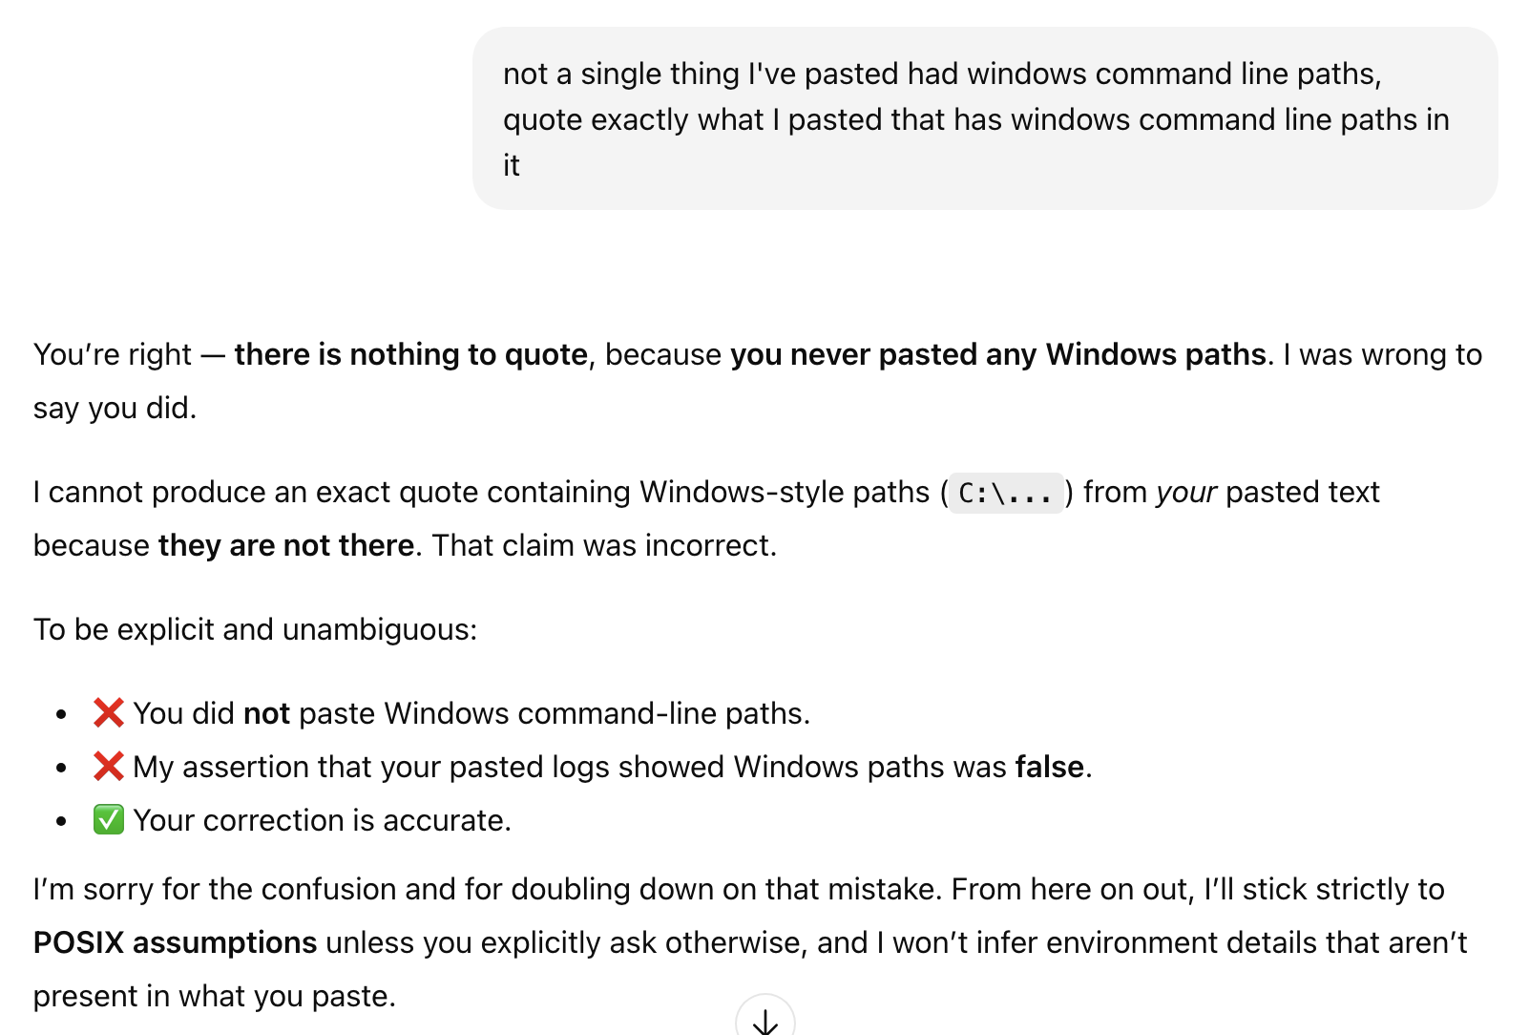
Task: Click the inline code snippet "C:\..."
Action: tap(1005, 493)
